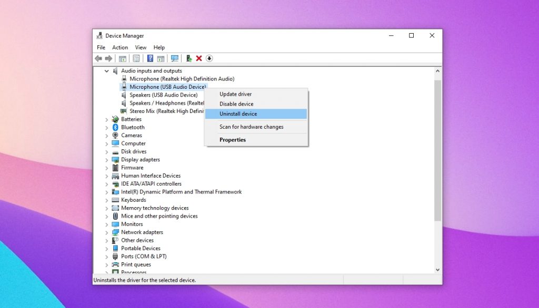
Task: Select the Update driver software toolbar icon
Action: [189, 58]
